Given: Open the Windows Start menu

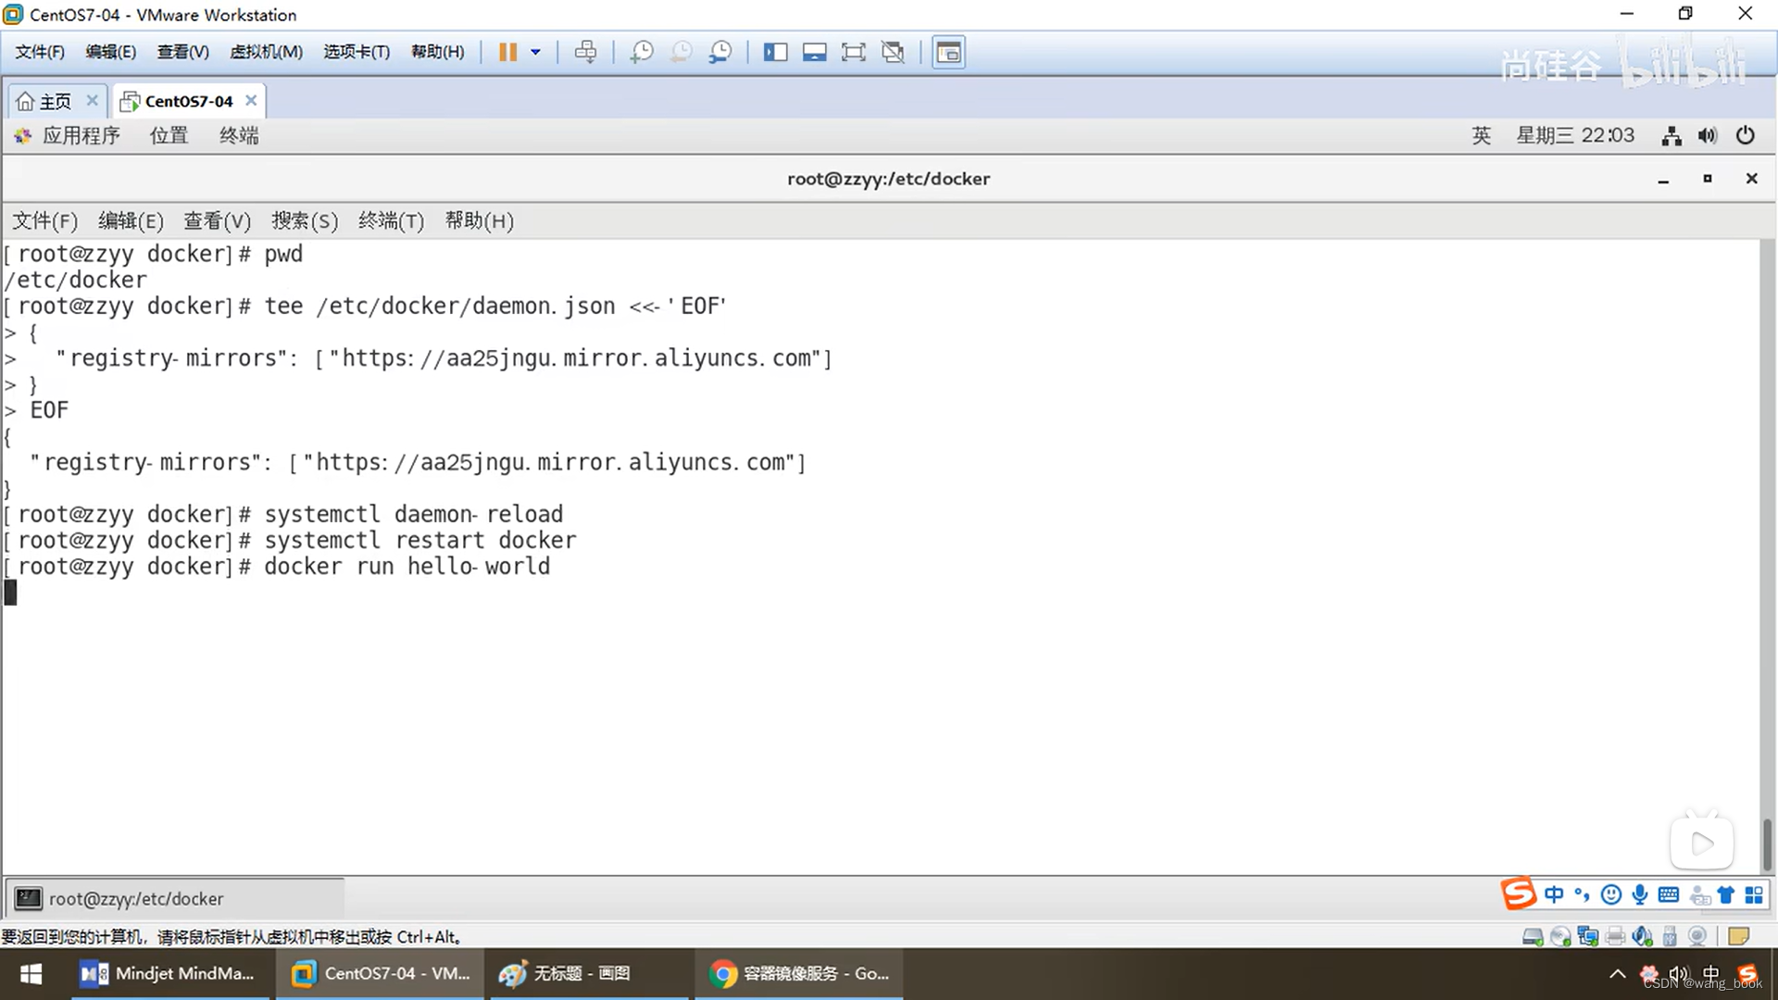Looking at the screenshot, I should (x=31, y=974).
